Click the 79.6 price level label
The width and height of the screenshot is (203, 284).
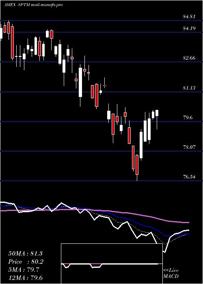pyautogui.click(x=188, y=118)
